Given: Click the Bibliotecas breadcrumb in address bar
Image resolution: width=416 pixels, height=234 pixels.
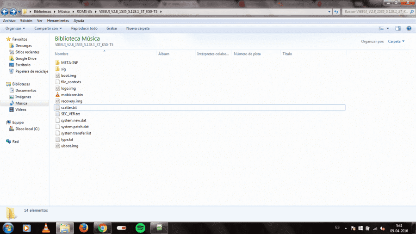Looking at the screenshot, I should [x=42, y=12].
